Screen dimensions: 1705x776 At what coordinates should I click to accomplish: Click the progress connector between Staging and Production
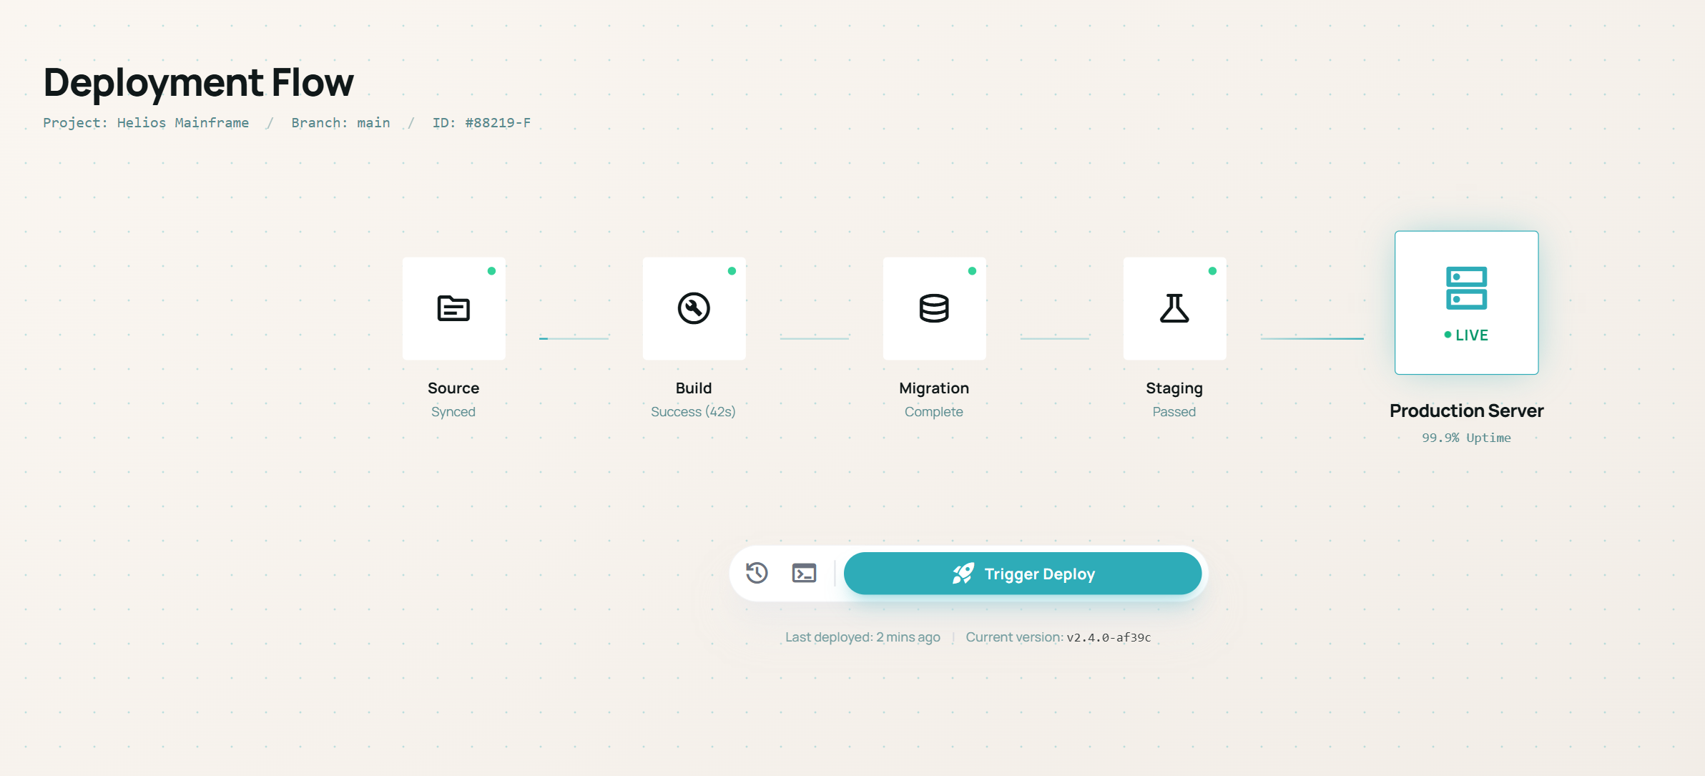[1312, 337]
